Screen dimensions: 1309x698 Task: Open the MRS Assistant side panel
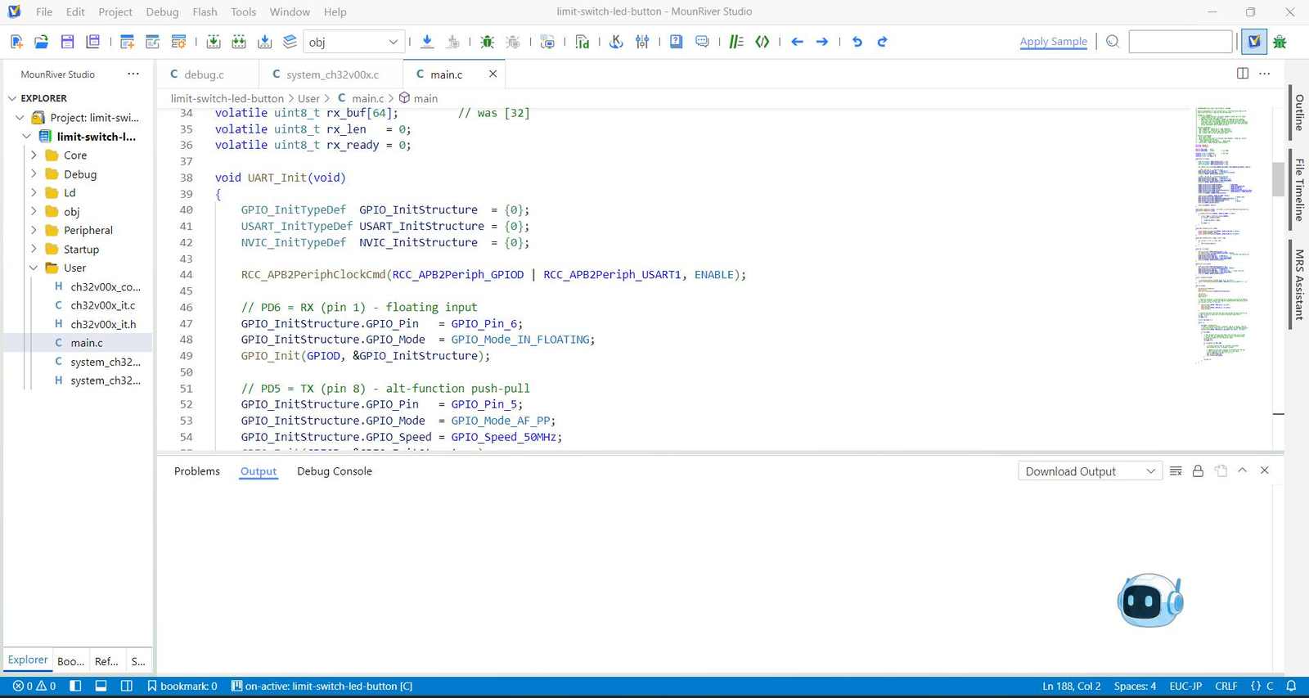click(x=1298, y=284)
